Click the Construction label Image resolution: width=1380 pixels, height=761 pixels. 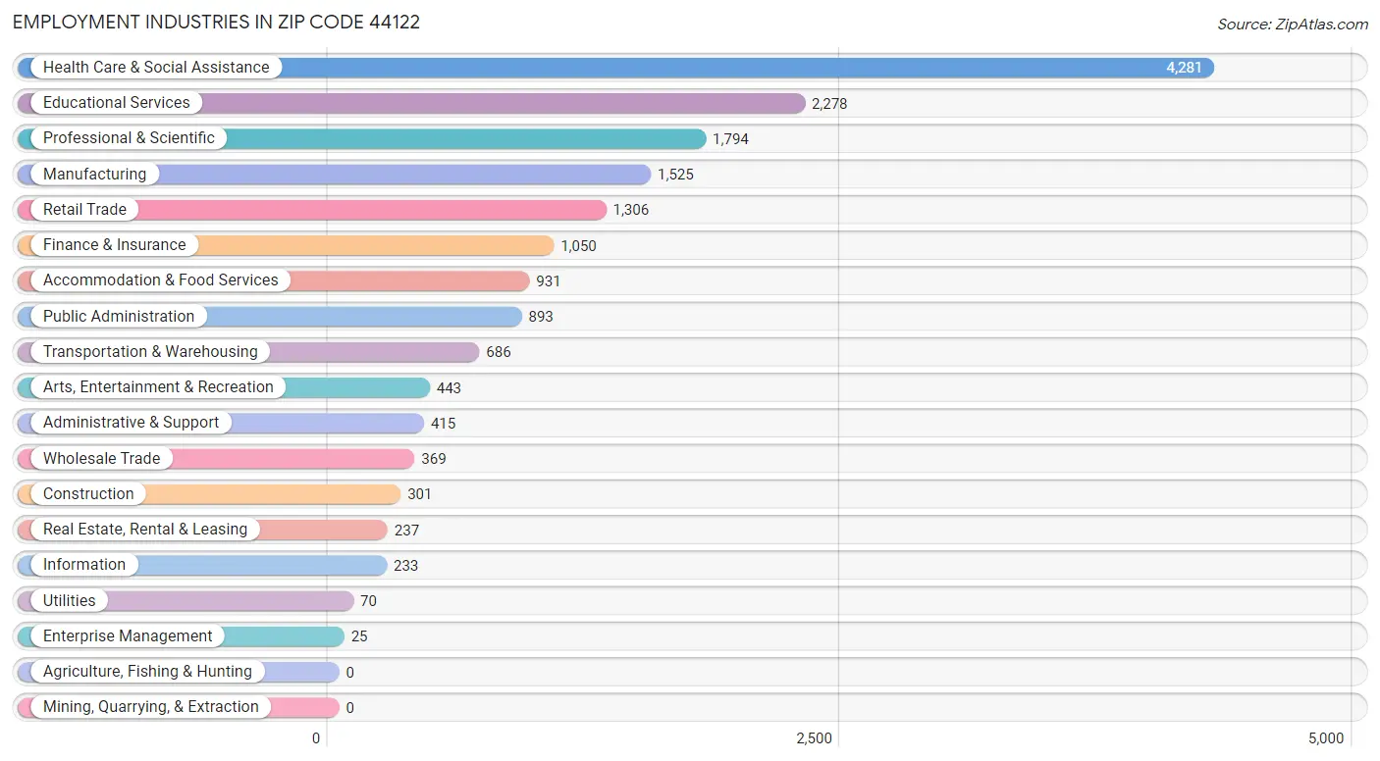tap(88, 493)
